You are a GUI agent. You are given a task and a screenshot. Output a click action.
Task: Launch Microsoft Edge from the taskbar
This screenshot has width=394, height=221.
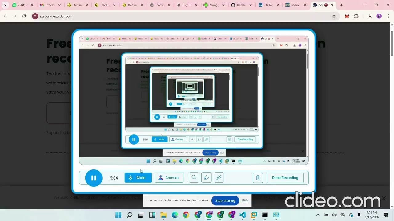(175, 215)
